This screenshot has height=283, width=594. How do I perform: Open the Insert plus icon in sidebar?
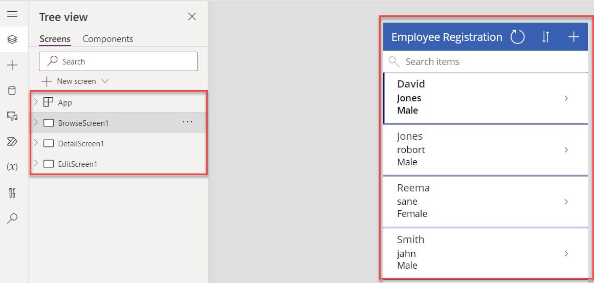[x=12, y=65]
